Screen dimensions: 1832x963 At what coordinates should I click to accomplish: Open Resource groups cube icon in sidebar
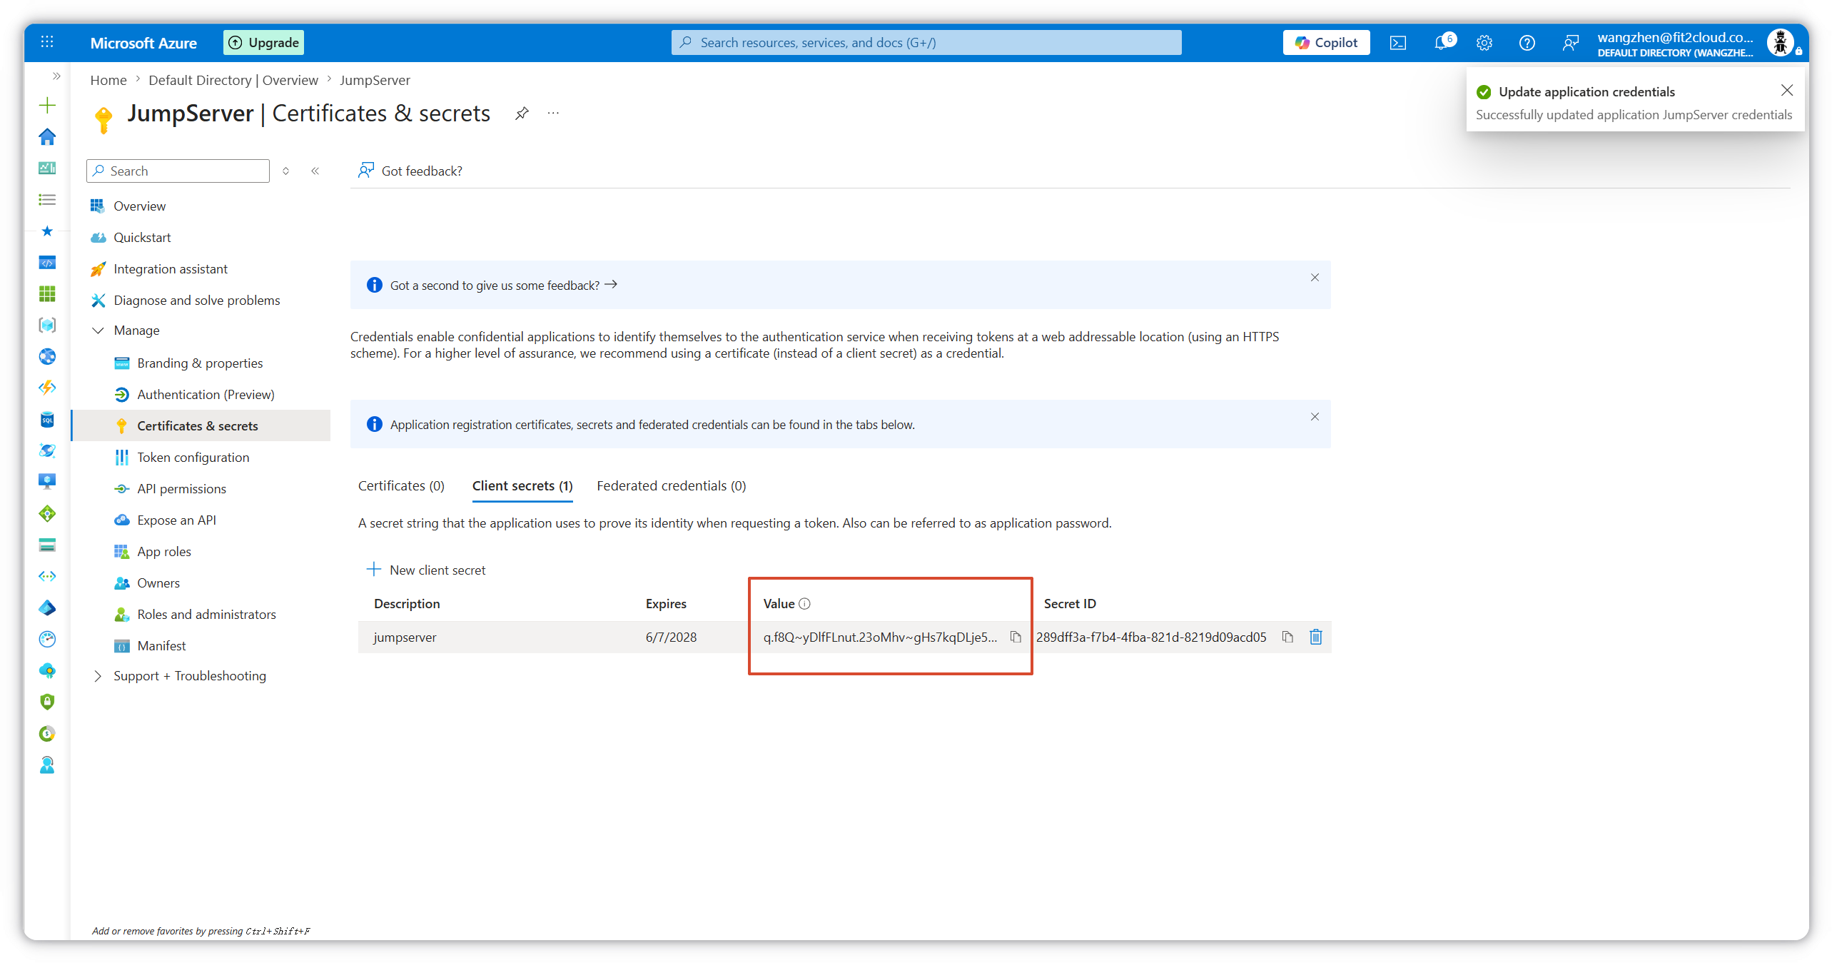[47, 326]
